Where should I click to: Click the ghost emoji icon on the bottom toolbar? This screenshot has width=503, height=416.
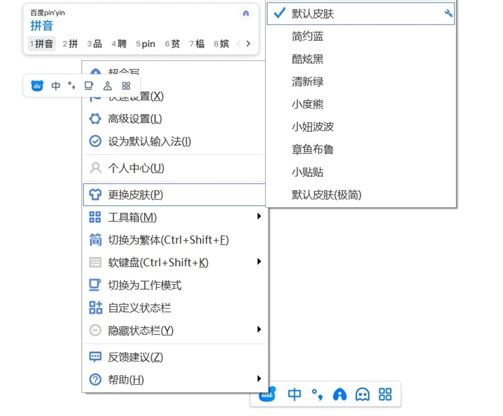(x=363, y=394)
